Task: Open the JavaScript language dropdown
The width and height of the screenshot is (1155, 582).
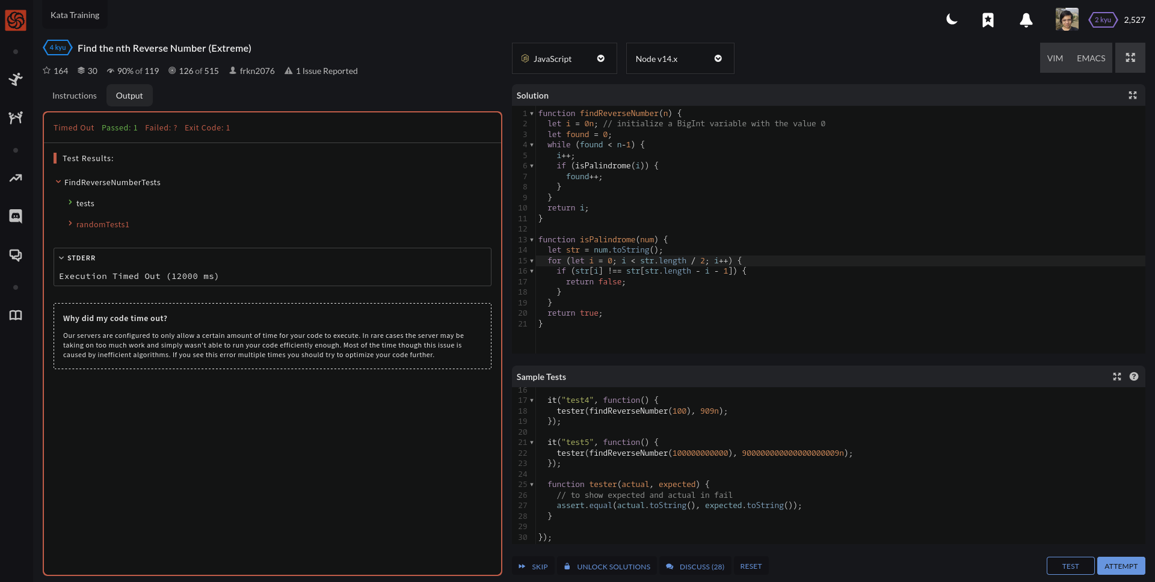Action: (564, 58)
